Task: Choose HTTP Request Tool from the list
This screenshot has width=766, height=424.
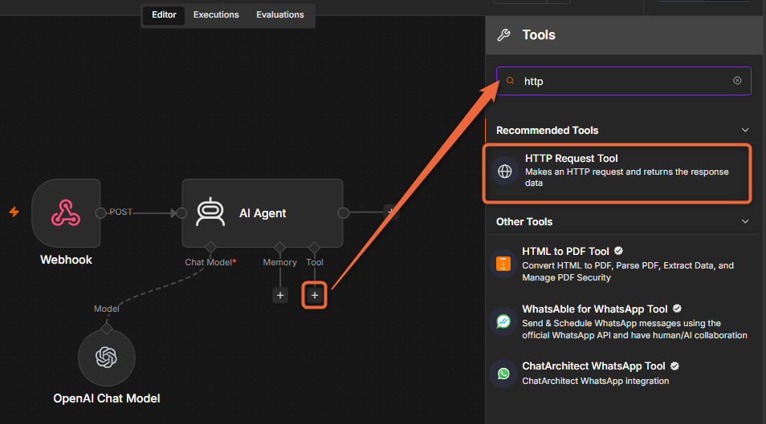Action: (x=617, y=172)
